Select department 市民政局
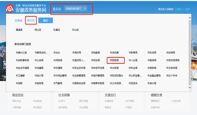 coord(58,60)
